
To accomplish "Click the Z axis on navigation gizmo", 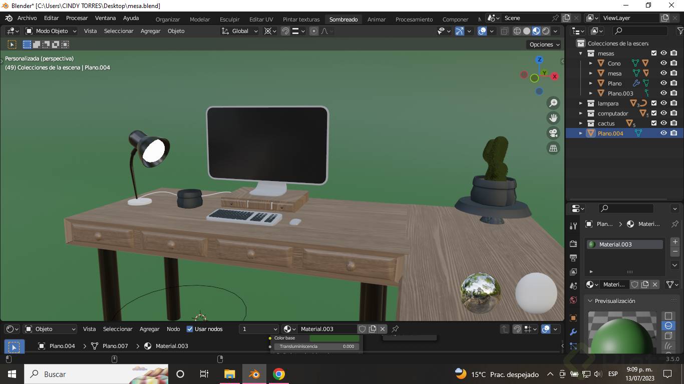I will pos(539,60).
